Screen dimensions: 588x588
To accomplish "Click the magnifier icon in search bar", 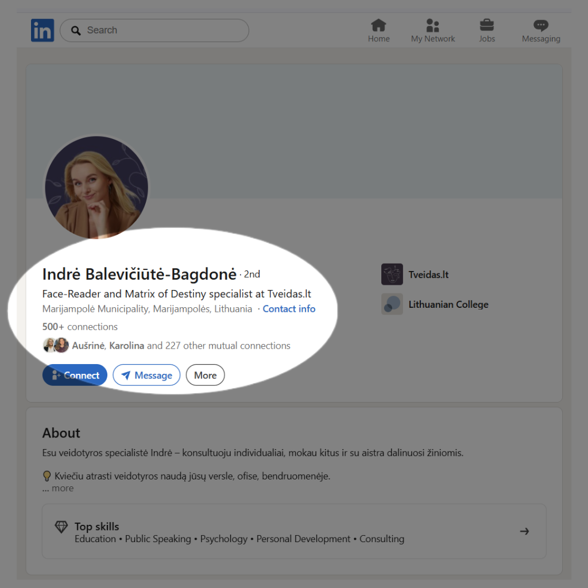I will tap(76, 30).
